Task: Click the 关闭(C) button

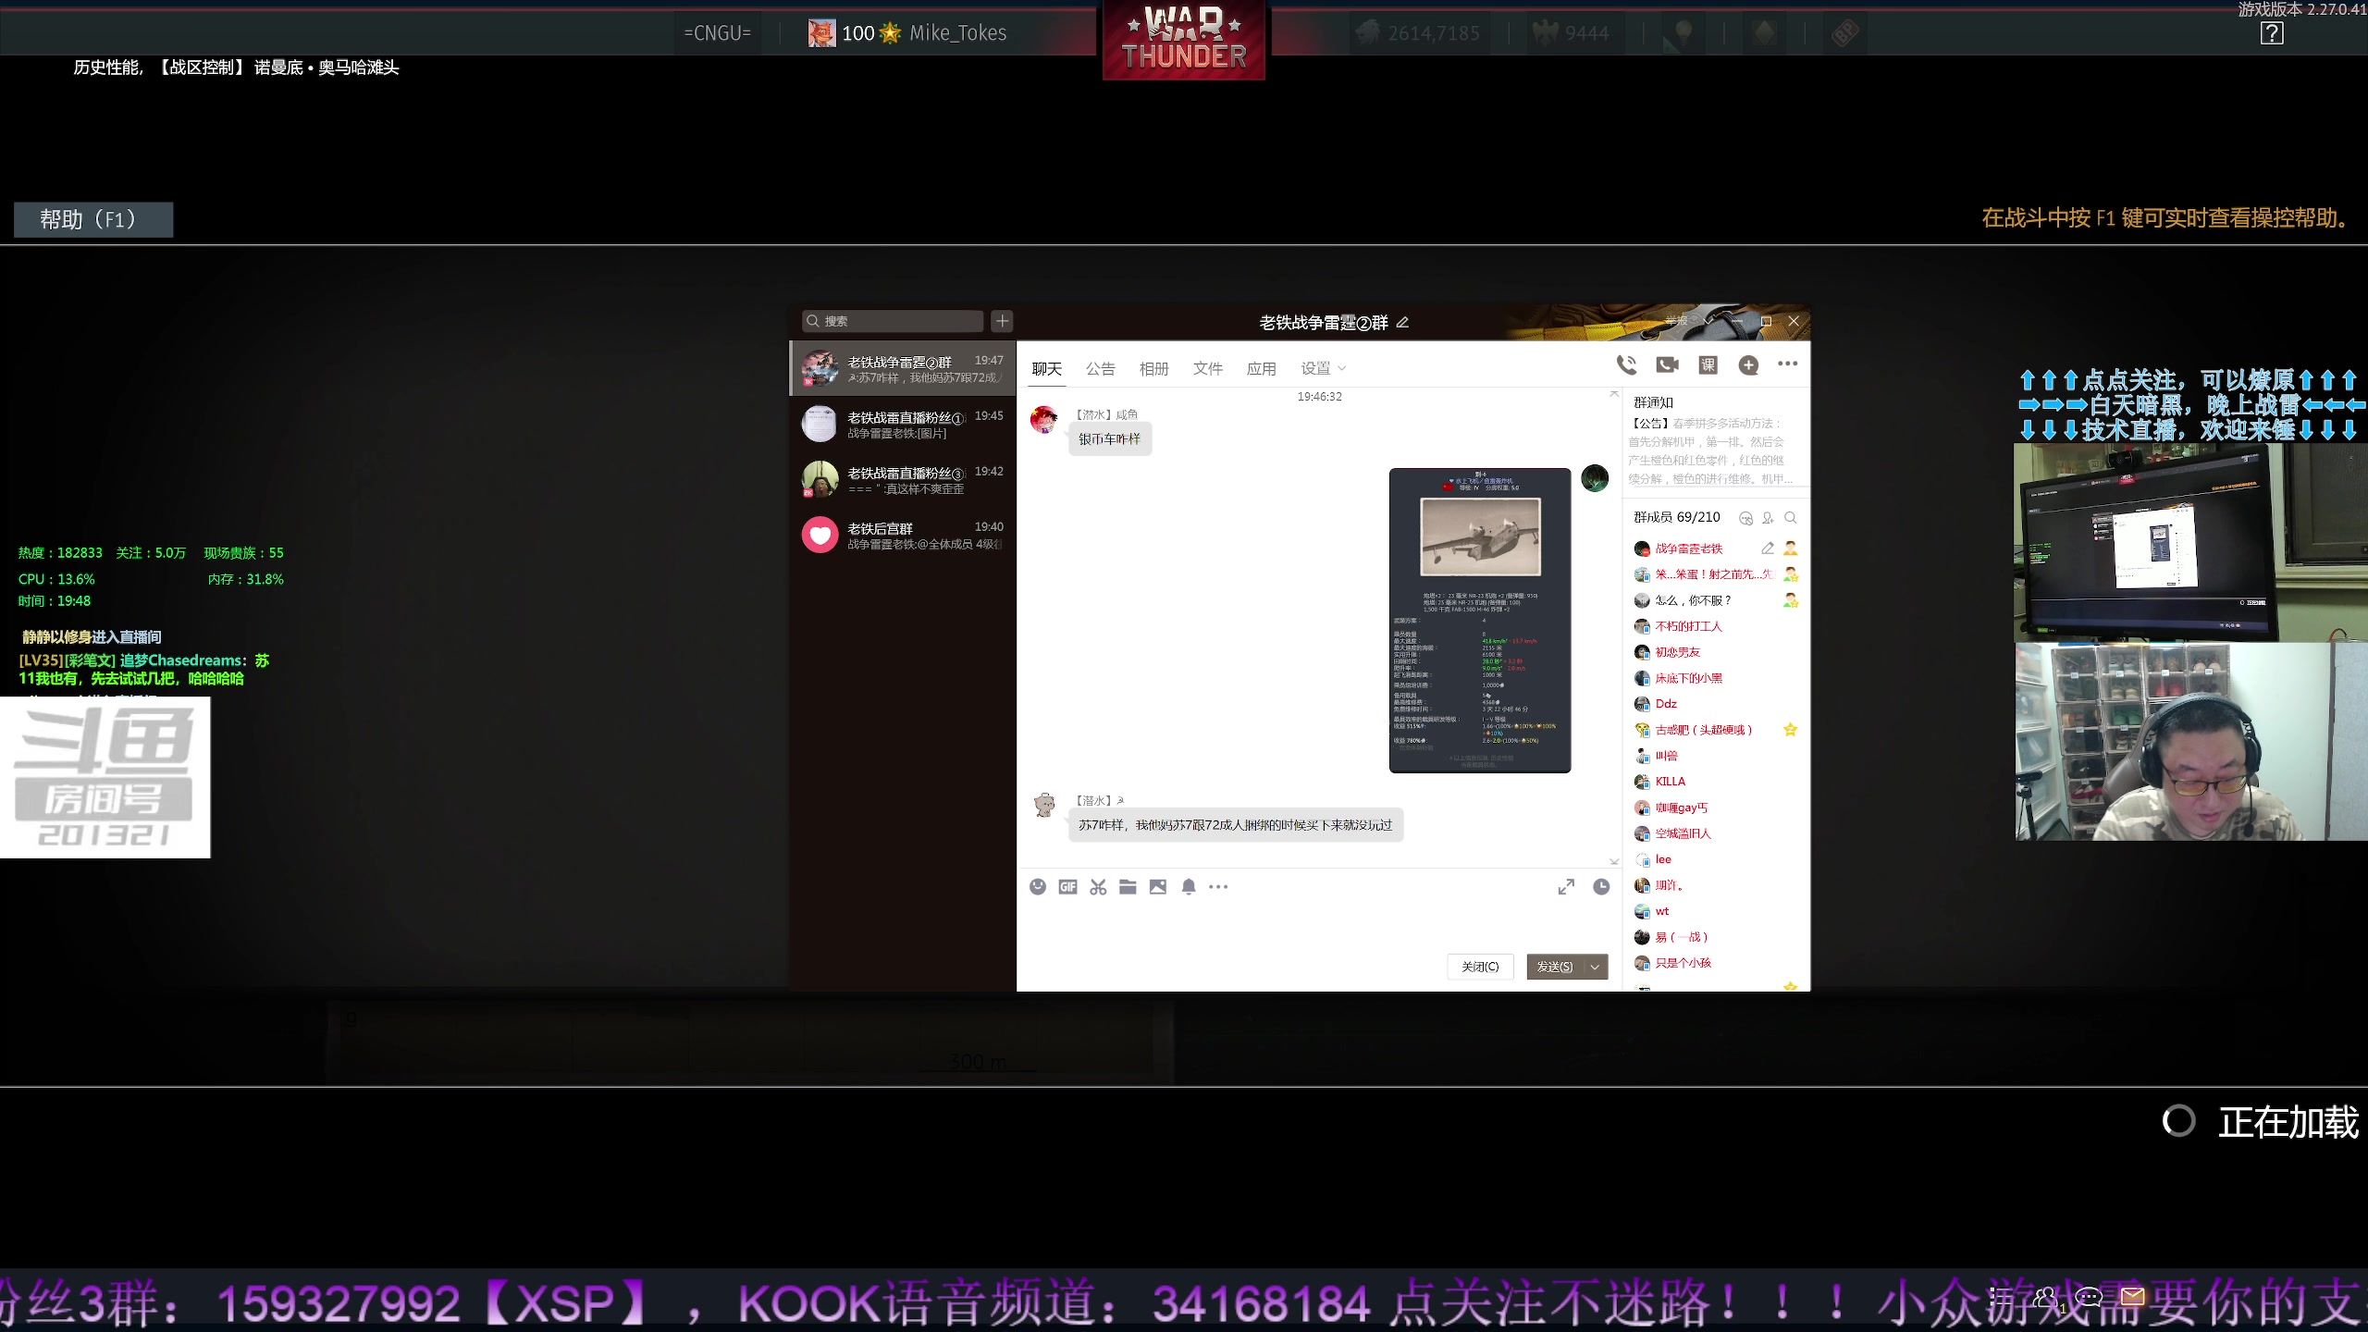Action: (1480, 967)
